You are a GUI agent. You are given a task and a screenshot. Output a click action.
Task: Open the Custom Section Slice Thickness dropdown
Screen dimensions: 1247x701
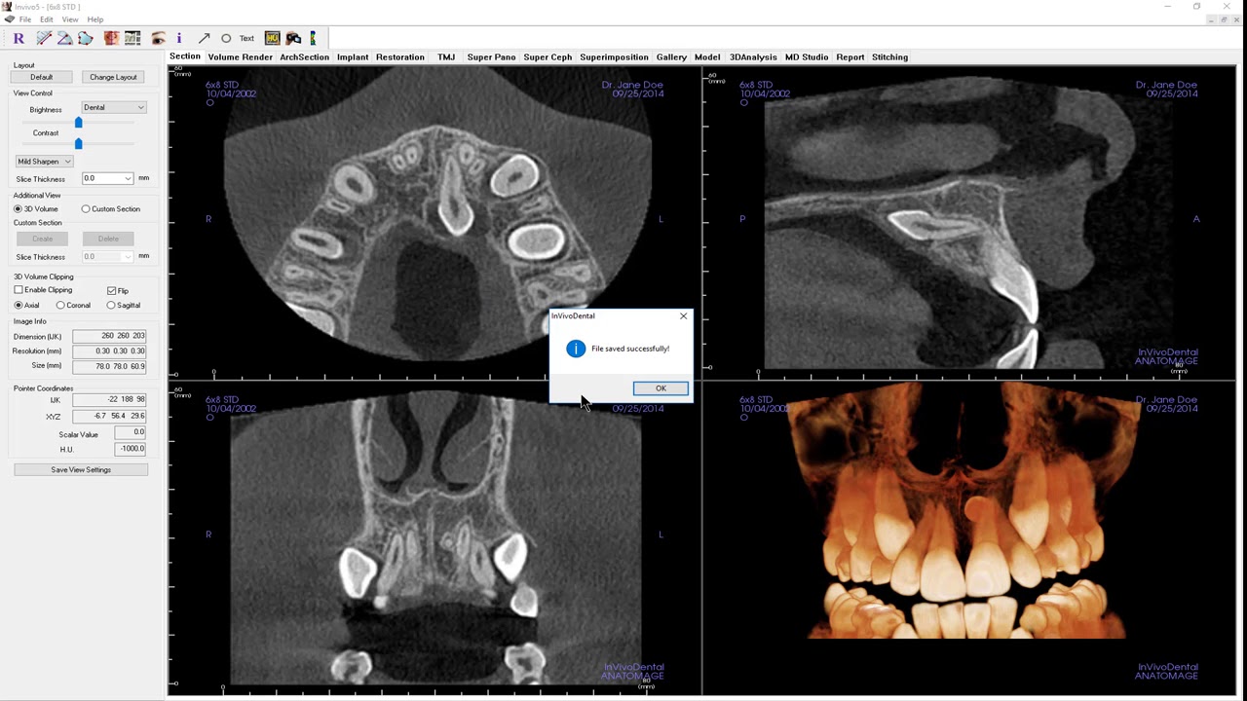tap(107, 257)
